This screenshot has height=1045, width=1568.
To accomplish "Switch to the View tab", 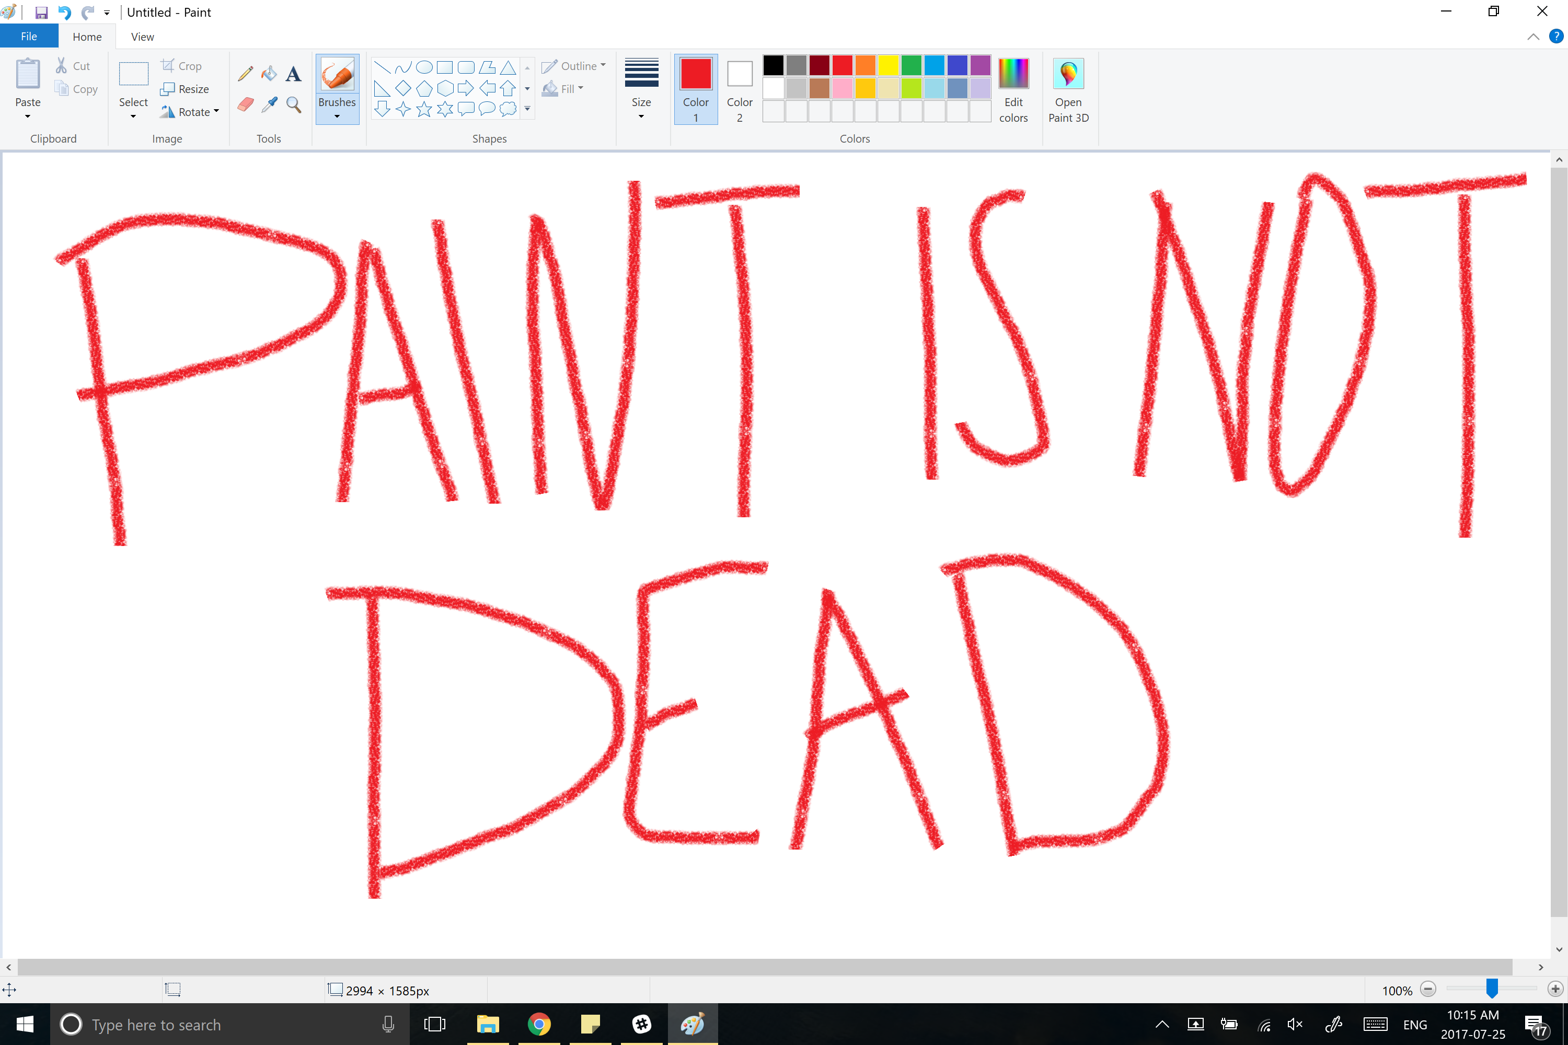I will [142, 37].
